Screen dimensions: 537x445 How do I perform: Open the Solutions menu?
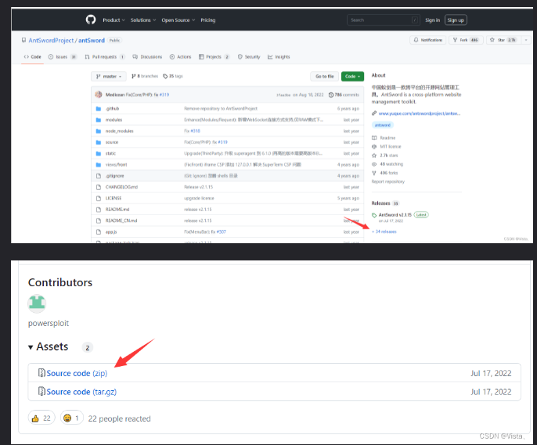[143, 20]
